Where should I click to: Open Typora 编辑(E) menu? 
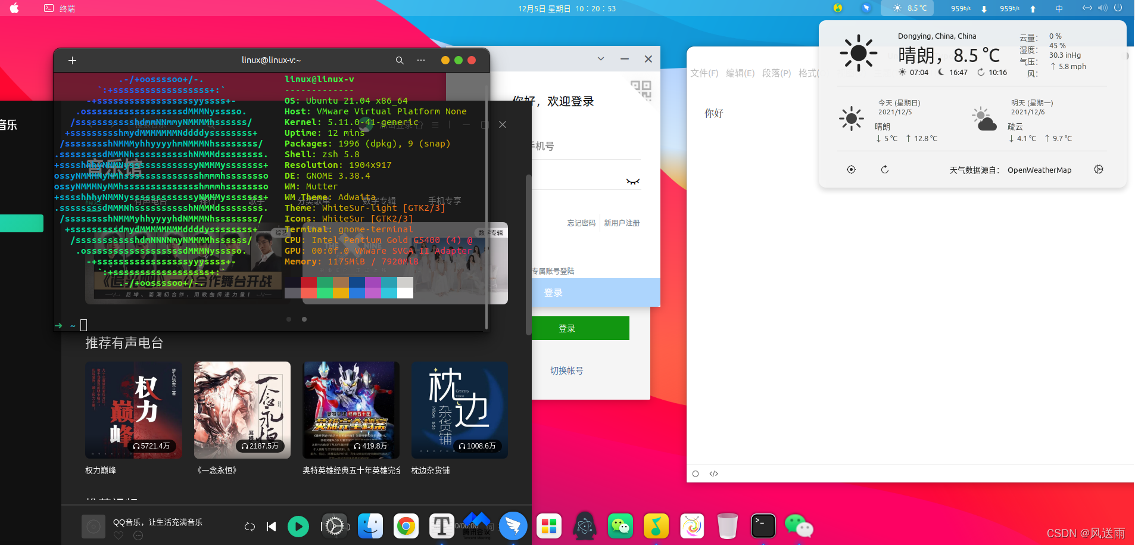tap(740, 73)
